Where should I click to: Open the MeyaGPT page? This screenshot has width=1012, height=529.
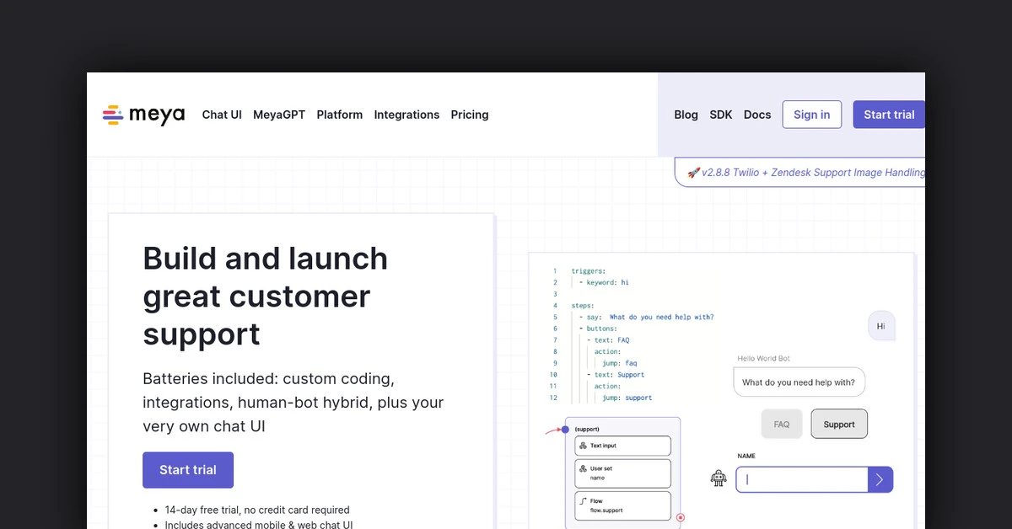click(279, 115)
